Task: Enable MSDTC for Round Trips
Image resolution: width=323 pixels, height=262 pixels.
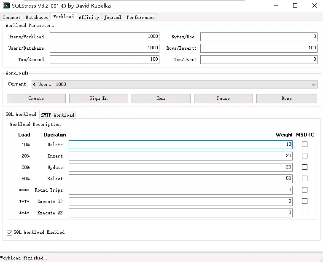Action: pyautogui.click(x=305, y=190)
